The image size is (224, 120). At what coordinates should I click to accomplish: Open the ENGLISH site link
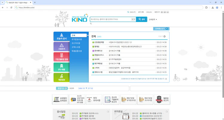(149, 12)
